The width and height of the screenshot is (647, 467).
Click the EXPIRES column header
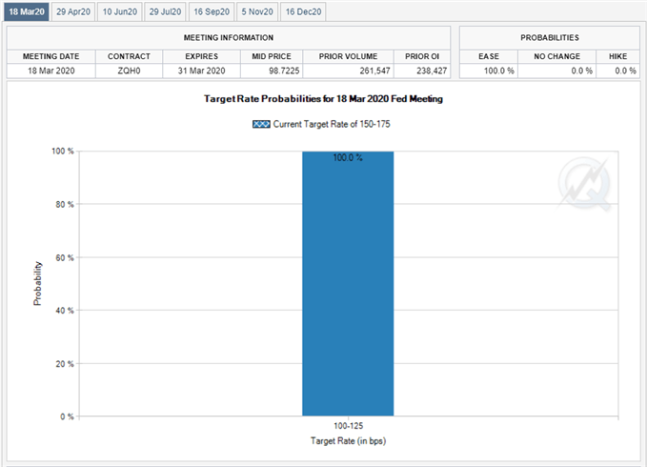(201, 56)
